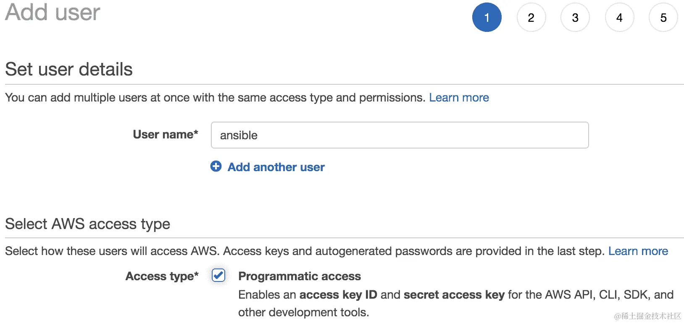The height and width of the screenshot is (323, 684).
Task: Toggle the Programmatic access checkbox
Action: (x=218, y=276)
